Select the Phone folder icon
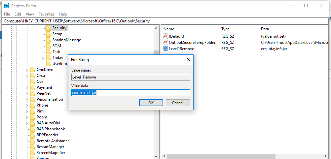 tap(32, 105)
